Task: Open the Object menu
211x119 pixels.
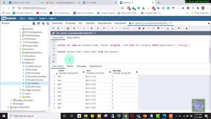Action: pos(32,19)
